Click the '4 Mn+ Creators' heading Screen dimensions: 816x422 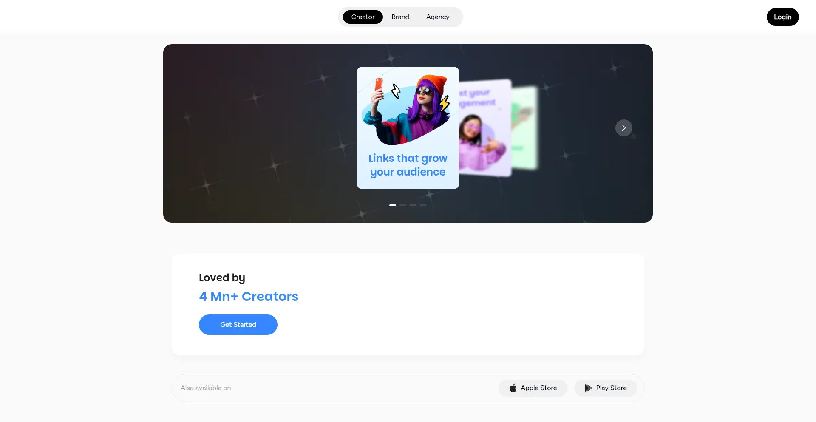[x=249, y=296]
